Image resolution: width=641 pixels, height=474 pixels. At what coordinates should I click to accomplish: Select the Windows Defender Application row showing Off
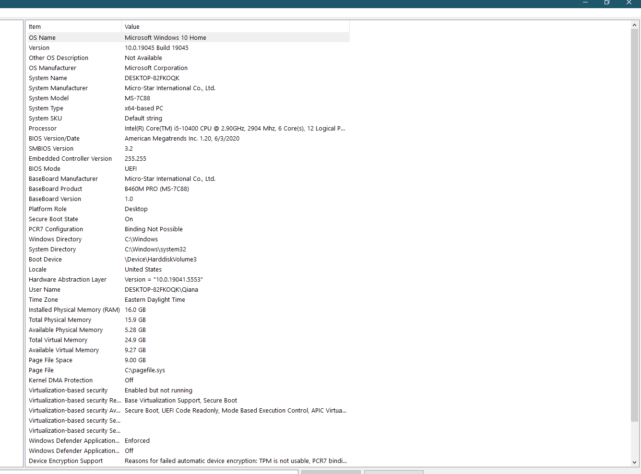click(188, 450)
